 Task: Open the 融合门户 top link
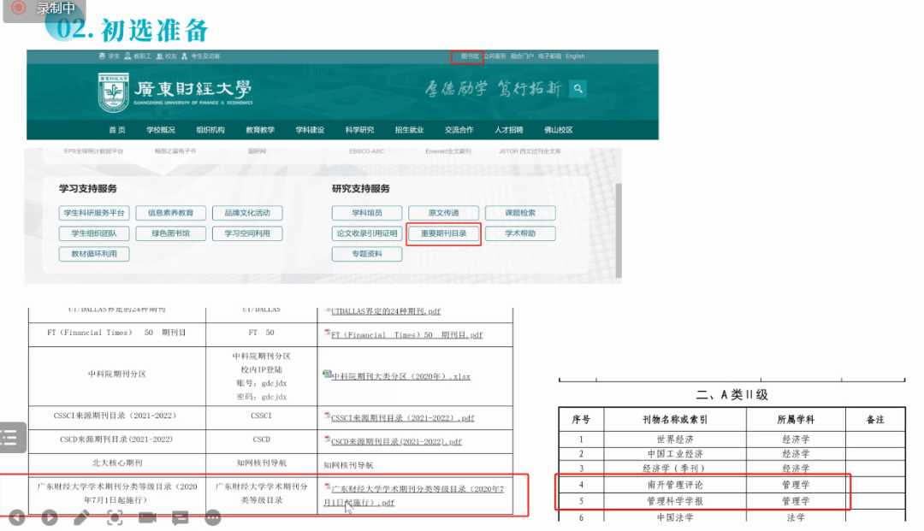point(522,56)
